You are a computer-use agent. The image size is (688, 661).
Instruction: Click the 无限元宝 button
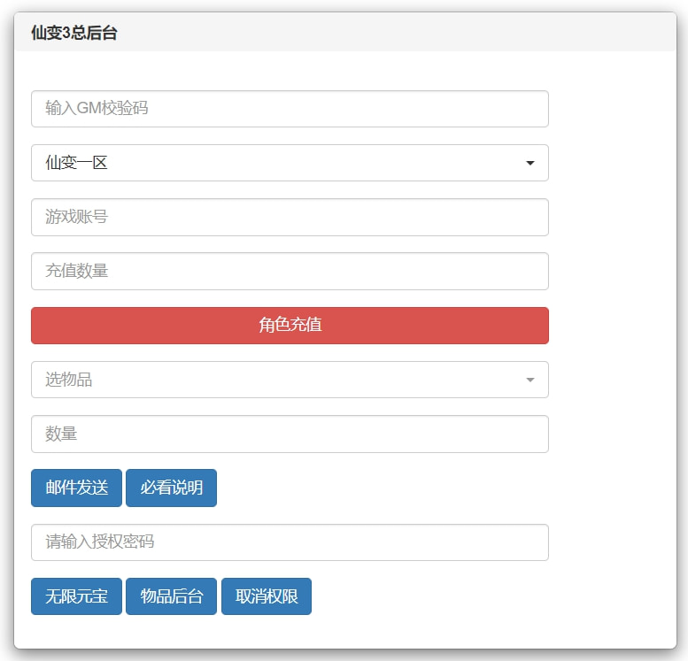76,596
